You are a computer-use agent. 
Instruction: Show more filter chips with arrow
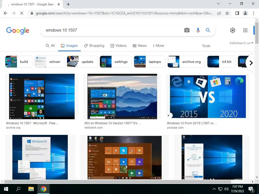tap(251, 63)
